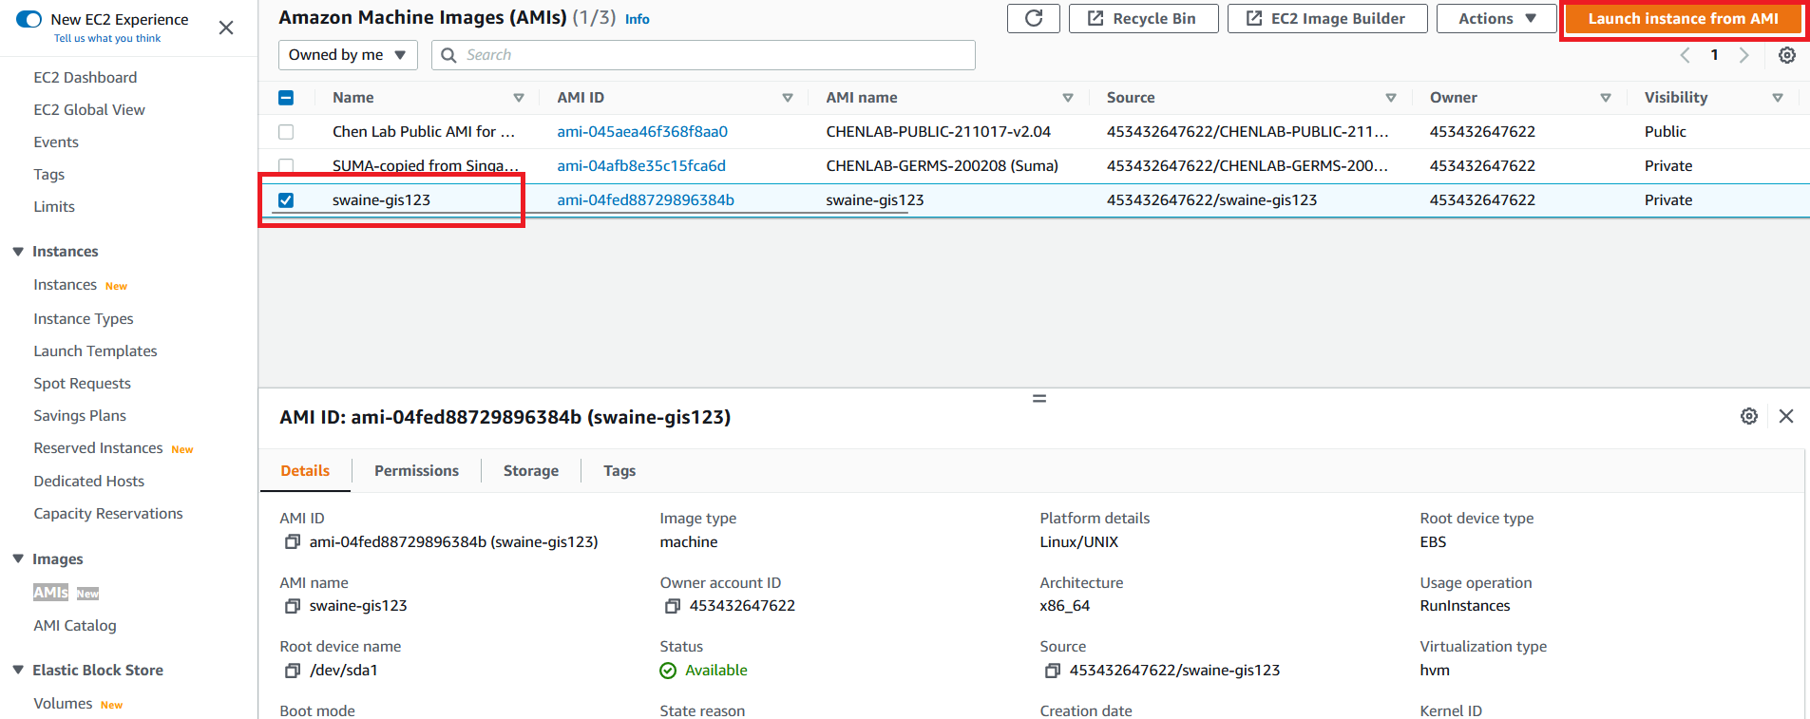This screenshot has width=1810, height=719.
Task: Copy the AMI ID value in details
Action: (293, 542)
